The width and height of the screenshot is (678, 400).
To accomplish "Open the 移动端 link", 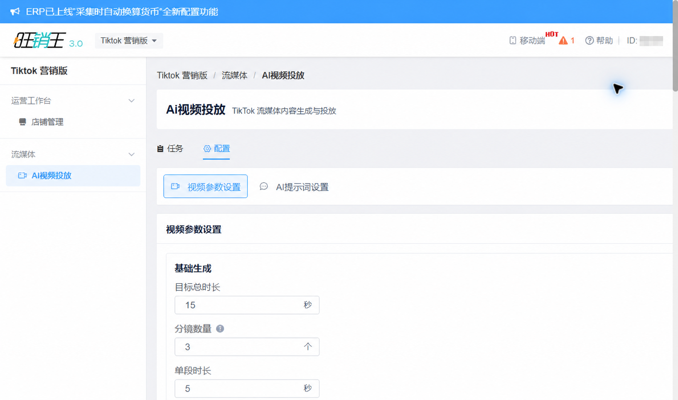I will 532,41.
